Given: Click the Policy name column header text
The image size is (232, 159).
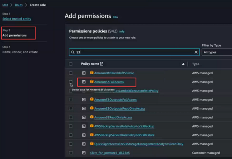Looking at the screenshot, I should pos(90,64).
